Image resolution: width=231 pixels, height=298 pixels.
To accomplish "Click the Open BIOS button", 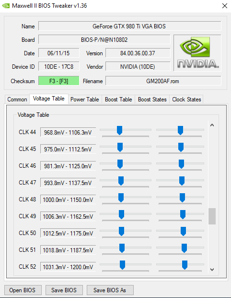I will (23, 290).
